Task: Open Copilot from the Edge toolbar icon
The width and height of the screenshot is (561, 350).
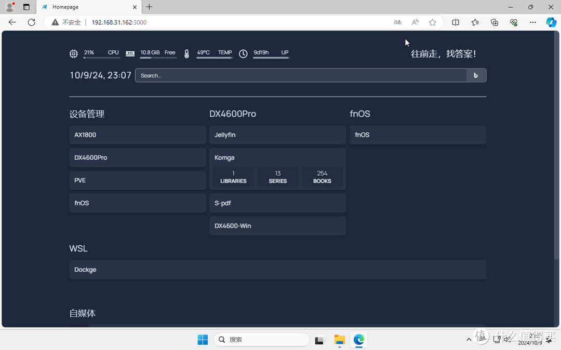Action: pyautogui.click(x=551, y=22)
